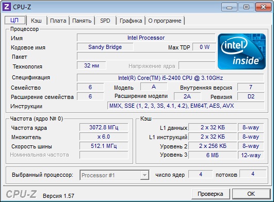This screenshot has height=202, width=274.
Task: Open the О программе tab
Action: (x=165, y=21)
